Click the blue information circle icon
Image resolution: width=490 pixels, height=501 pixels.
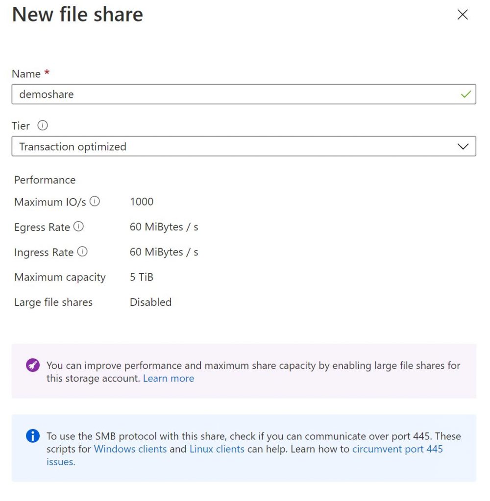coord(33,436)
